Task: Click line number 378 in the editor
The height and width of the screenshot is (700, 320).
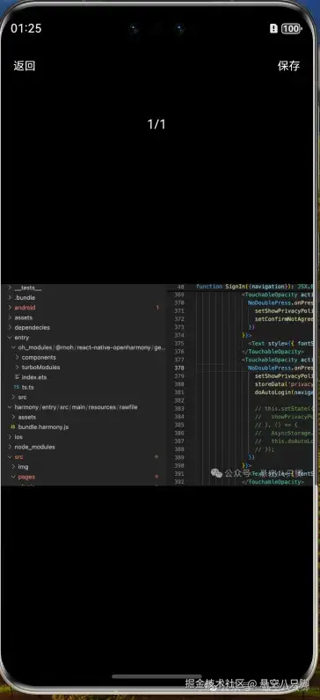Action: [x=179, y=368]
